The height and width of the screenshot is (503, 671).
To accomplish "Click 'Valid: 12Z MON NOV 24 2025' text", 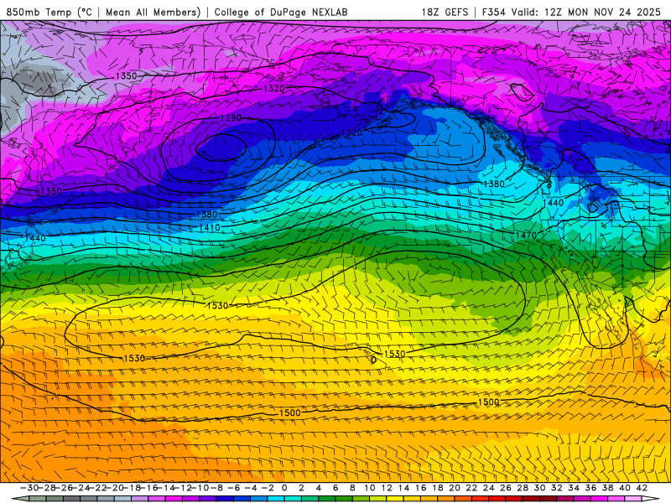I will [586, 12].
